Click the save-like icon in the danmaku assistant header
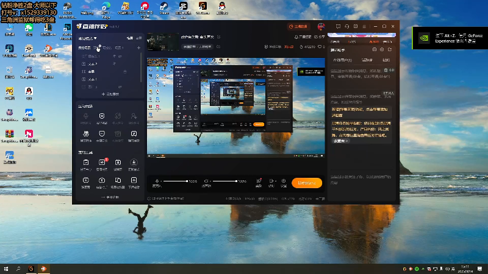The image size is (488, 274). (375, 49)
